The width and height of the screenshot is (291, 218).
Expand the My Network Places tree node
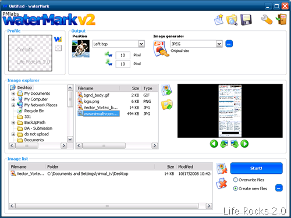pos(13,105)
